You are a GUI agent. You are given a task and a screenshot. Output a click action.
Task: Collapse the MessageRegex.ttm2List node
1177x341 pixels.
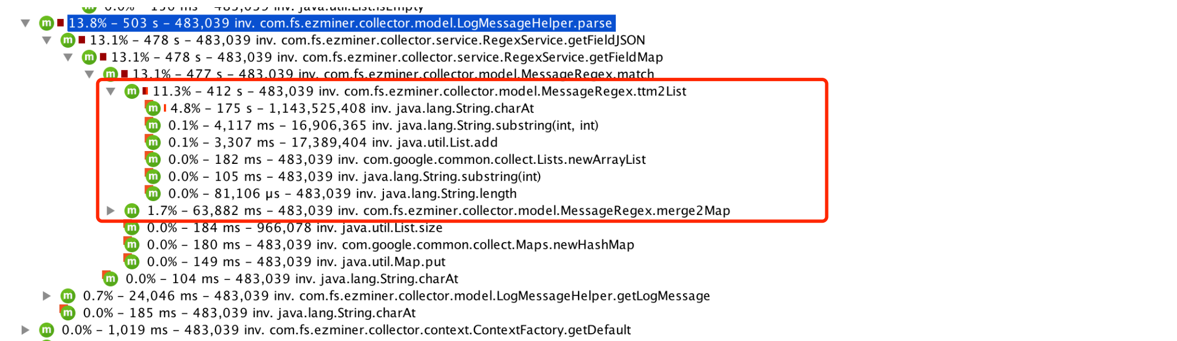click(x=111, y=91)
